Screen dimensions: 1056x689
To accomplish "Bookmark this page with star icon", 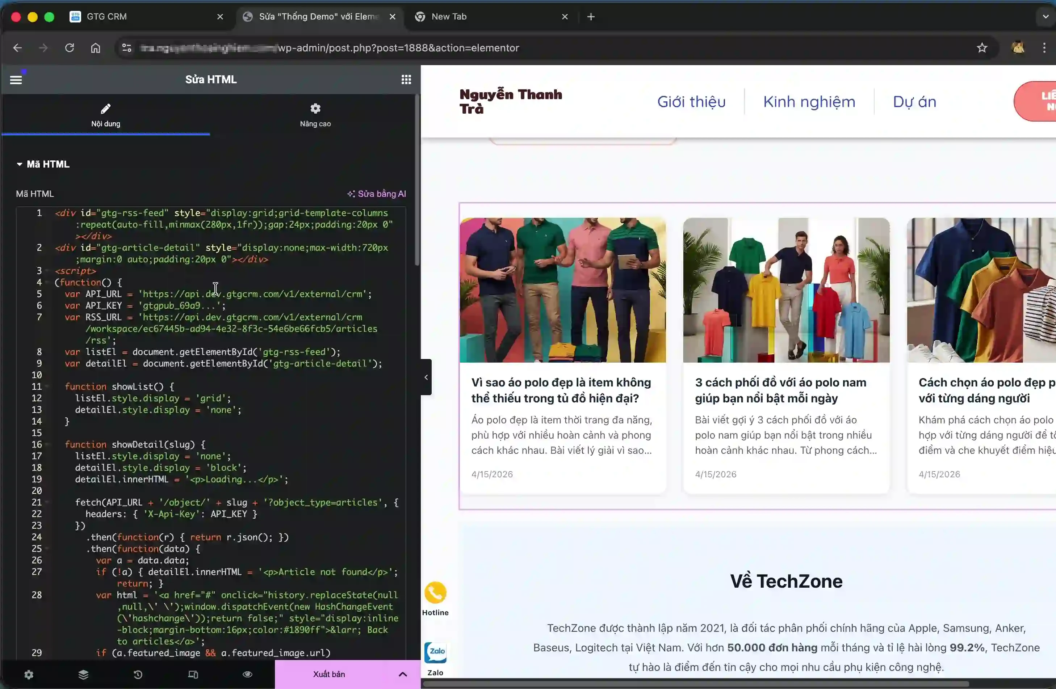I will [981, 48].
